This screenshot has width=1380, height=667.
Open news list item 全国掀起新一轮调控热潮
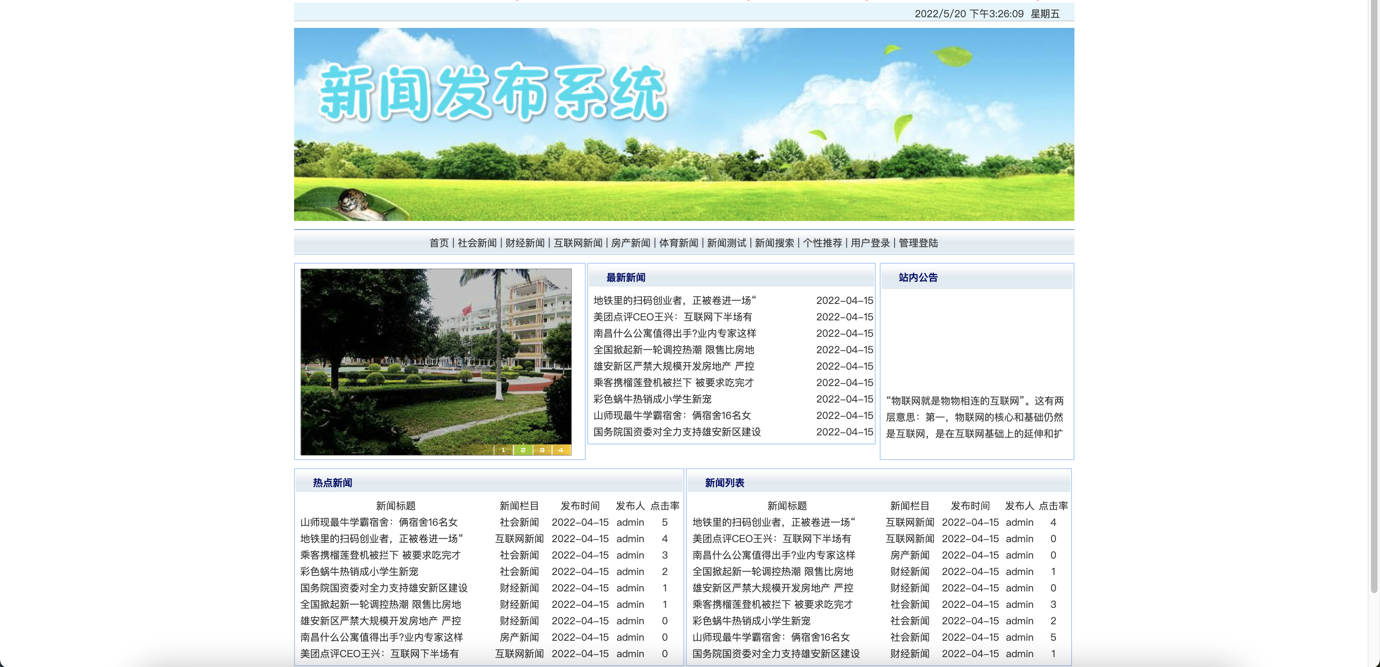tap(773, 572)
